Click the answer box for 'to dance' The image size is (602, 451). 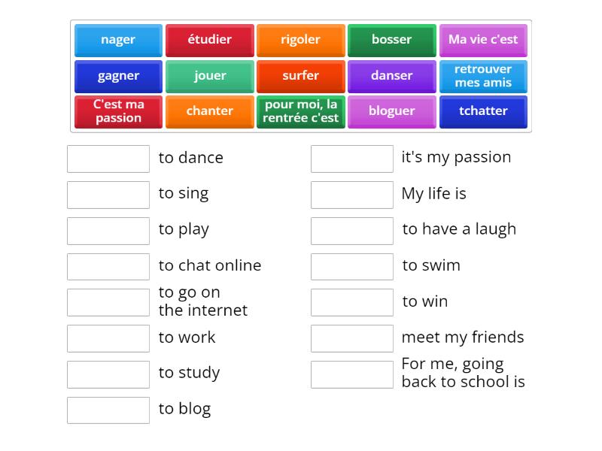(x=108, y=159)
